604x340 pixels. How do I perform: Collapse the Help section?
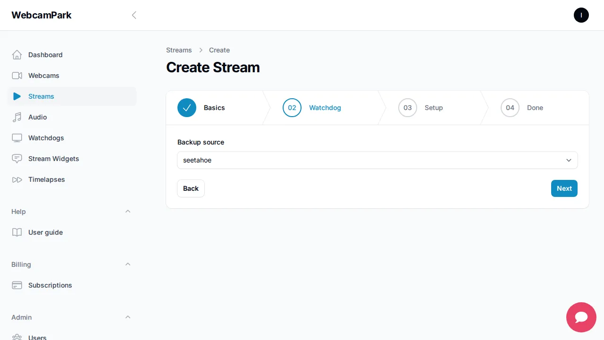coord(127,211)
